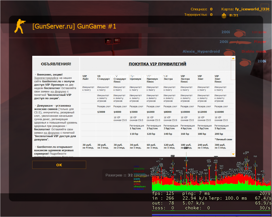This screenshot has height=217, width=272.
Task: Click the server title GunGame #1
Action: (x=74, y=27)
